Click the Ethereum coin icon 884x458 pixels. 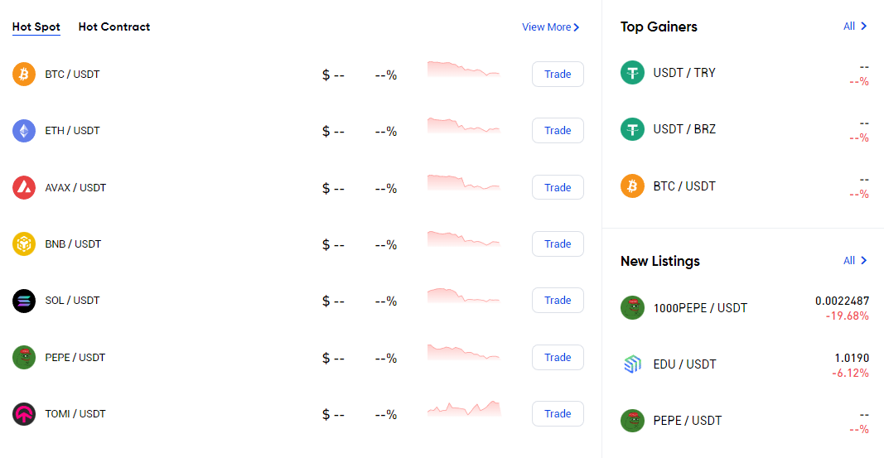pyautogui.click(x=24, y=131)
